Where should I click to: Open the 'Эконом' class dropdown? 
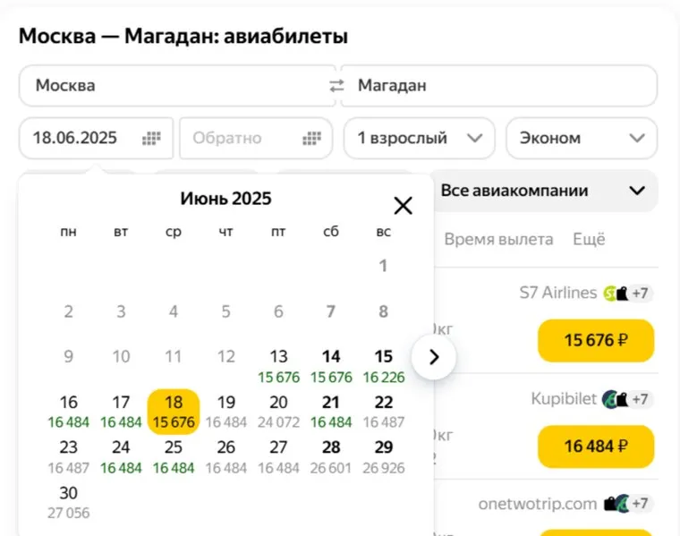click(x=582, y=138)
